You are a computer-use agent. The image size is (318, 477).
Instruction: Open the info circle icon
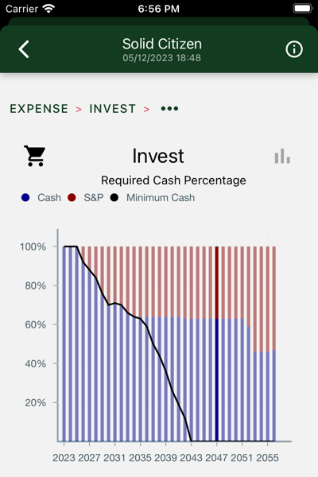pos(294,49)
